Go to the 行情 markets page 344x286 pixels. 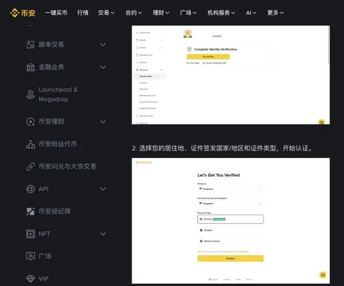coord(82,12)
